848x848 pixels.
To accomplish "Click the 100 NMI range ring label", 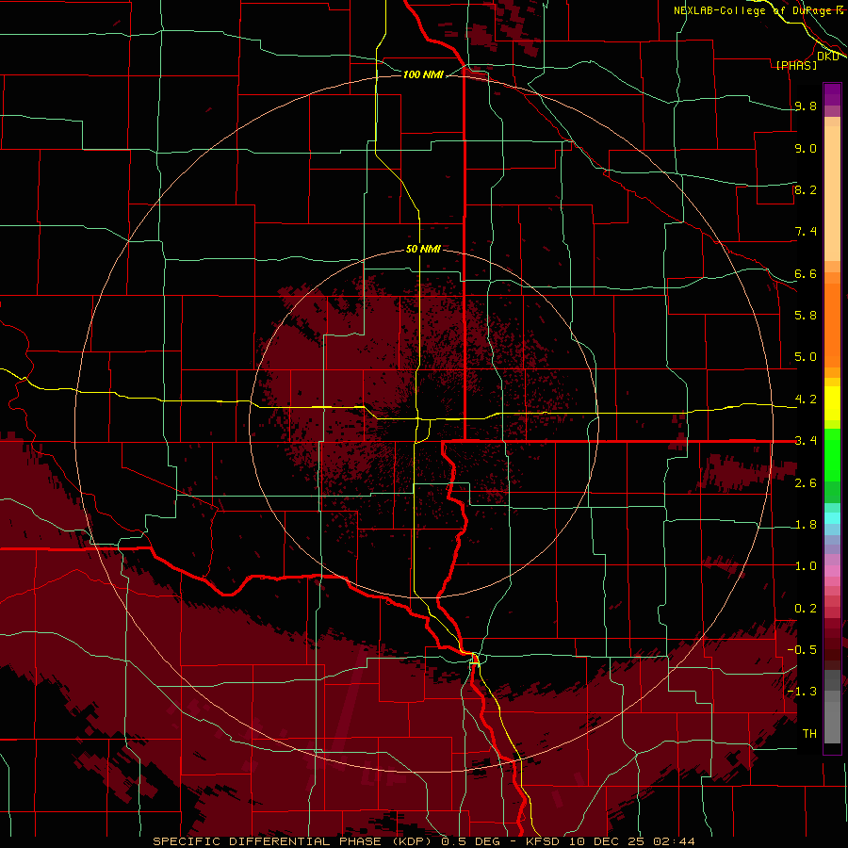I will 423,74.
